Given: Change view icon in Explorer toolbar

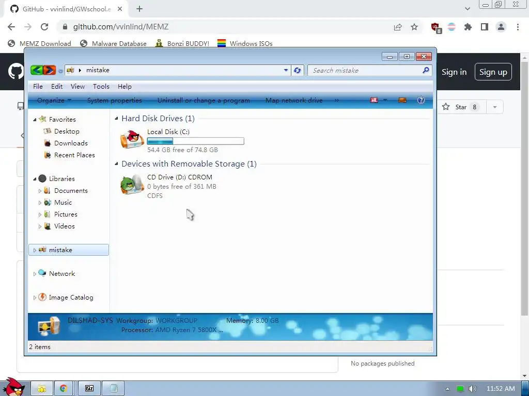Looking at the screenshot, I should pyautogui.click(x=374, y=100).
